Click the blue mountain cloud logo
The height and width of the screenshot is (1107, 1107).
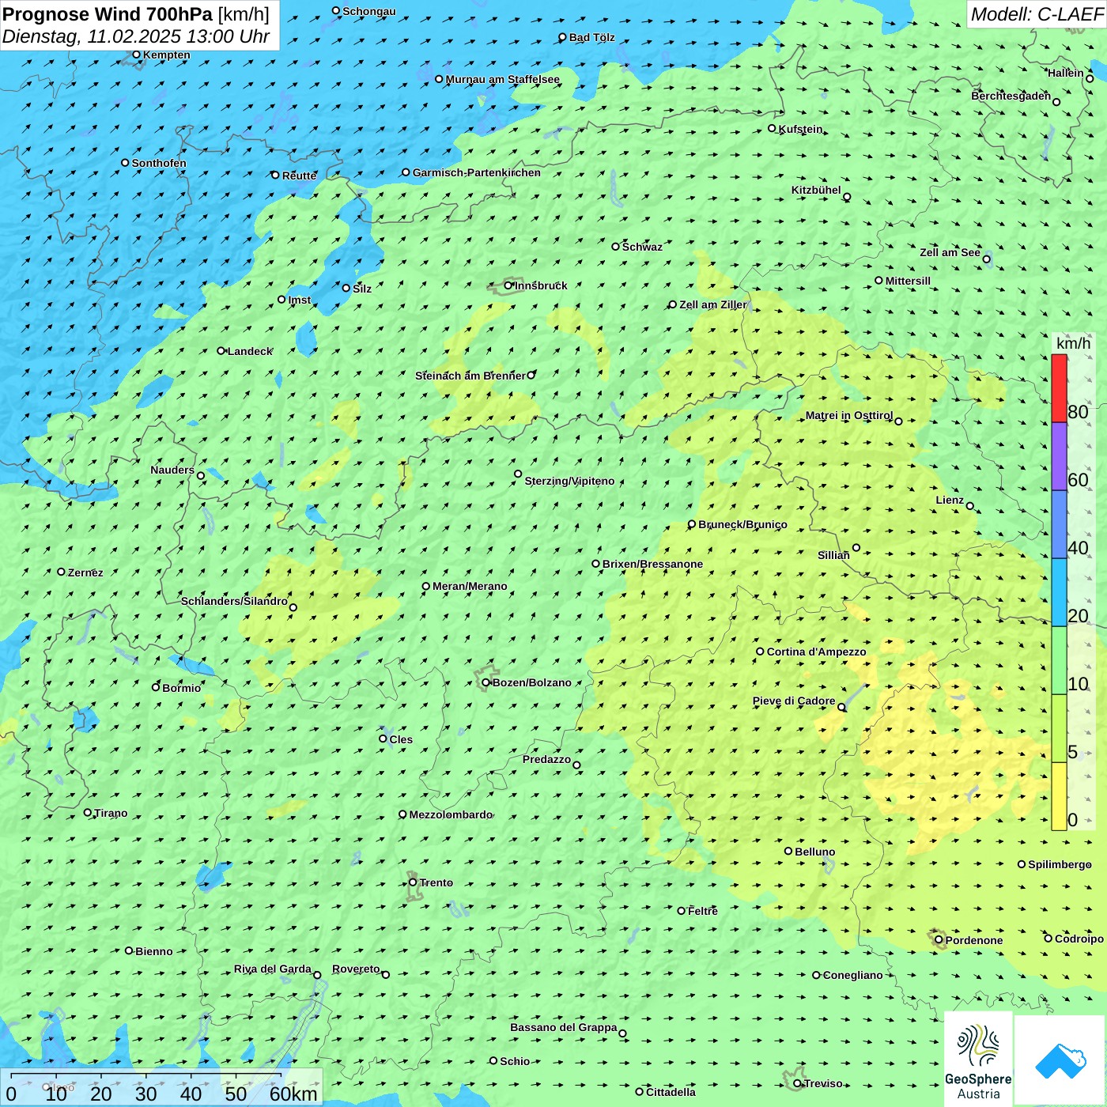coord(1060,1060)
